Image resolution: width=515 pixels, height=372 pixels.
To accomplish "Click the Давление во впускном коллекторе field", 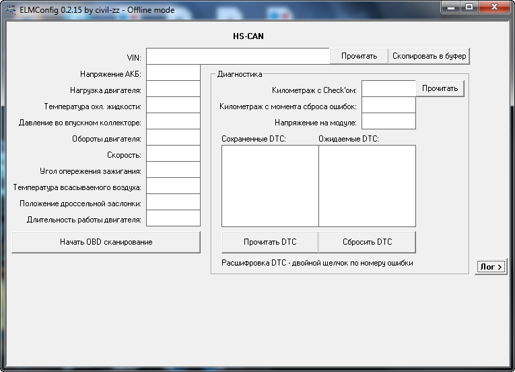I will [174, 121].
